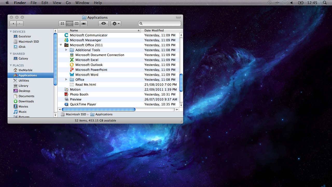Screen dimensions: 332x187
Task: Go back with the left arrow button
Action: click(13, 24)
